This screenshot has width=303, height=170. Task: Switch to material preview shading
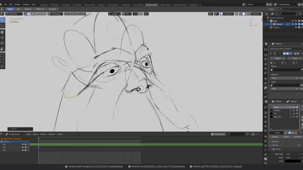(247, 14)
